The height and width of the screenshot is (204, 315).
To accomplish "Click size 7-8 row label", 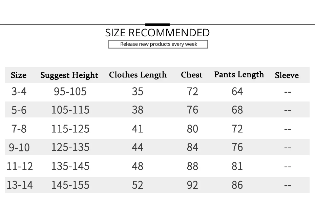I will (x=19, y=129).
